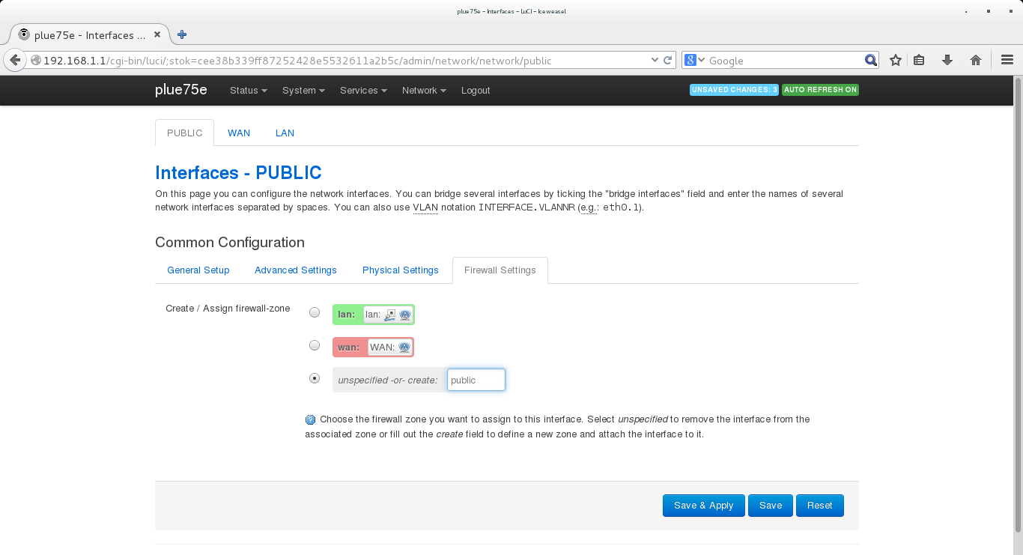This screenshot has height=555, width=1023.
Task: Open the Physical Settings tab
Action: (x=400, y=270)
